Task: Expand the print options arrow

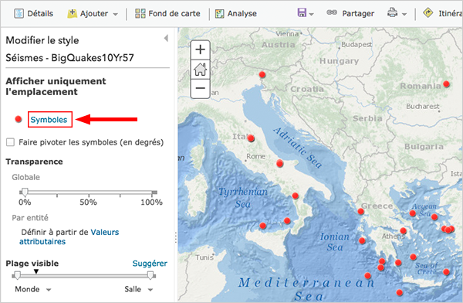Action: click(x=404, y=14)
